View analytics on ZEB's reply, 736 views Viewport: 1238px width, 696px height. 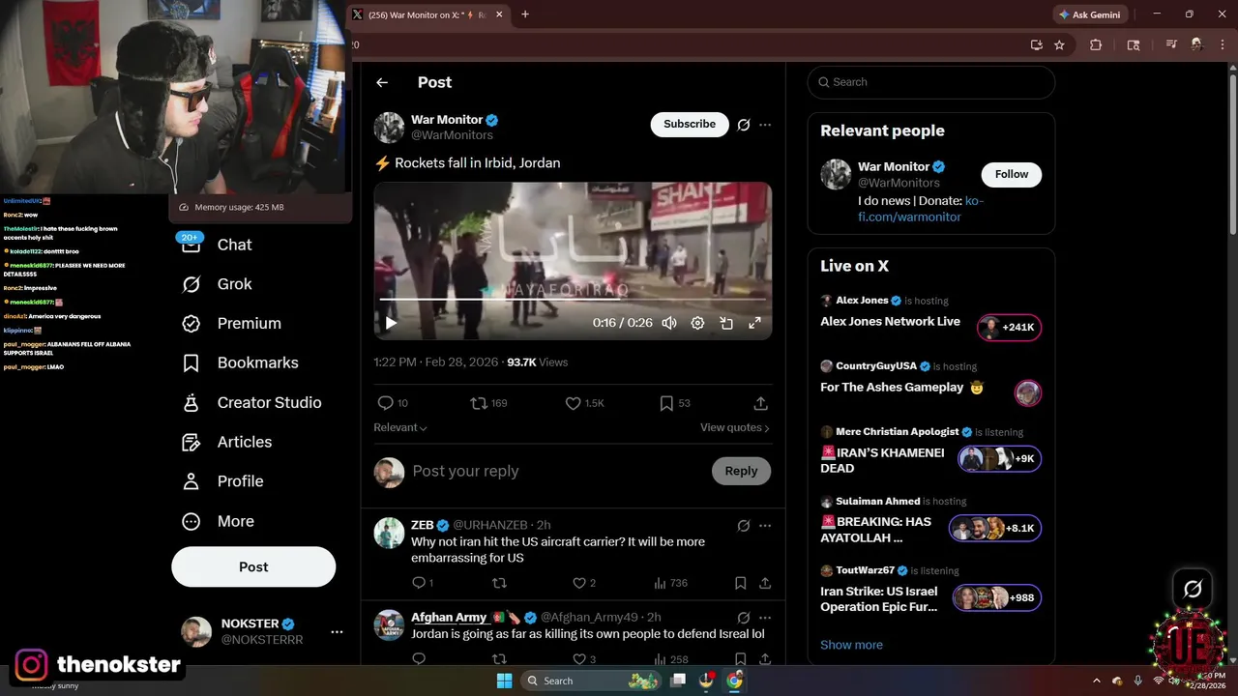pyautogui.click(x=670, y=583)
